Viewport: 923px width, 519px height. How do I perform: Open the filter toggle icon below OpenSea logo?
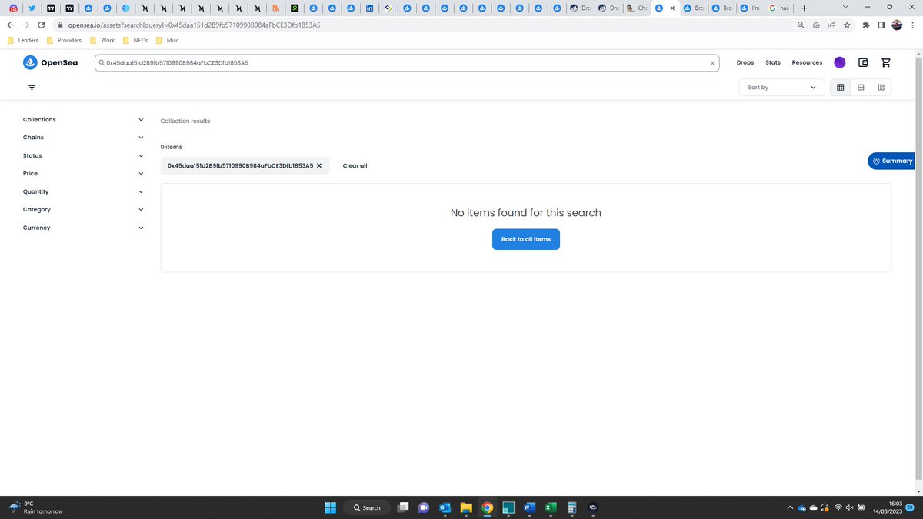32,87
